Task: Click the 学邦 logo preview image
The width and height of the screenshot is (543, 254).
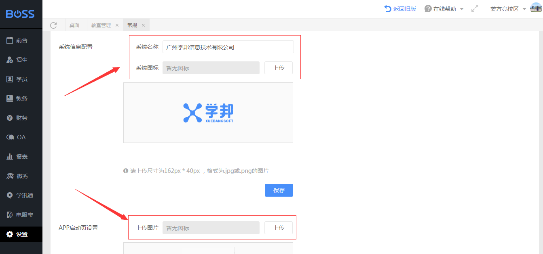Action: [x=208, y=113]
